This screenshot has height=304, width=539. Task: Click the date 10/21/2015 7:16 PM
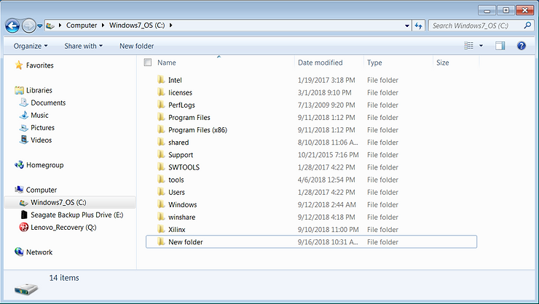click(328, 155)
